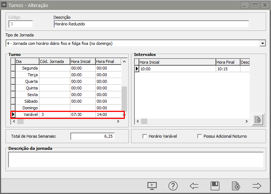Click the Hora Inicial header in Turno grid

(x=82, y=61)
